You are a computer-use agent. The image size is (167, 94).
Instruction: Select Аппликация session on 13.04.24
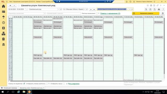tap(128, 22)
